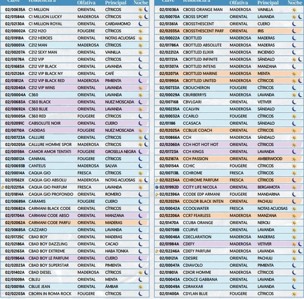The image size is (304, 299).
Task: Click the moon icon in CDRAKKAR row
Action: (x=294, y=287)
